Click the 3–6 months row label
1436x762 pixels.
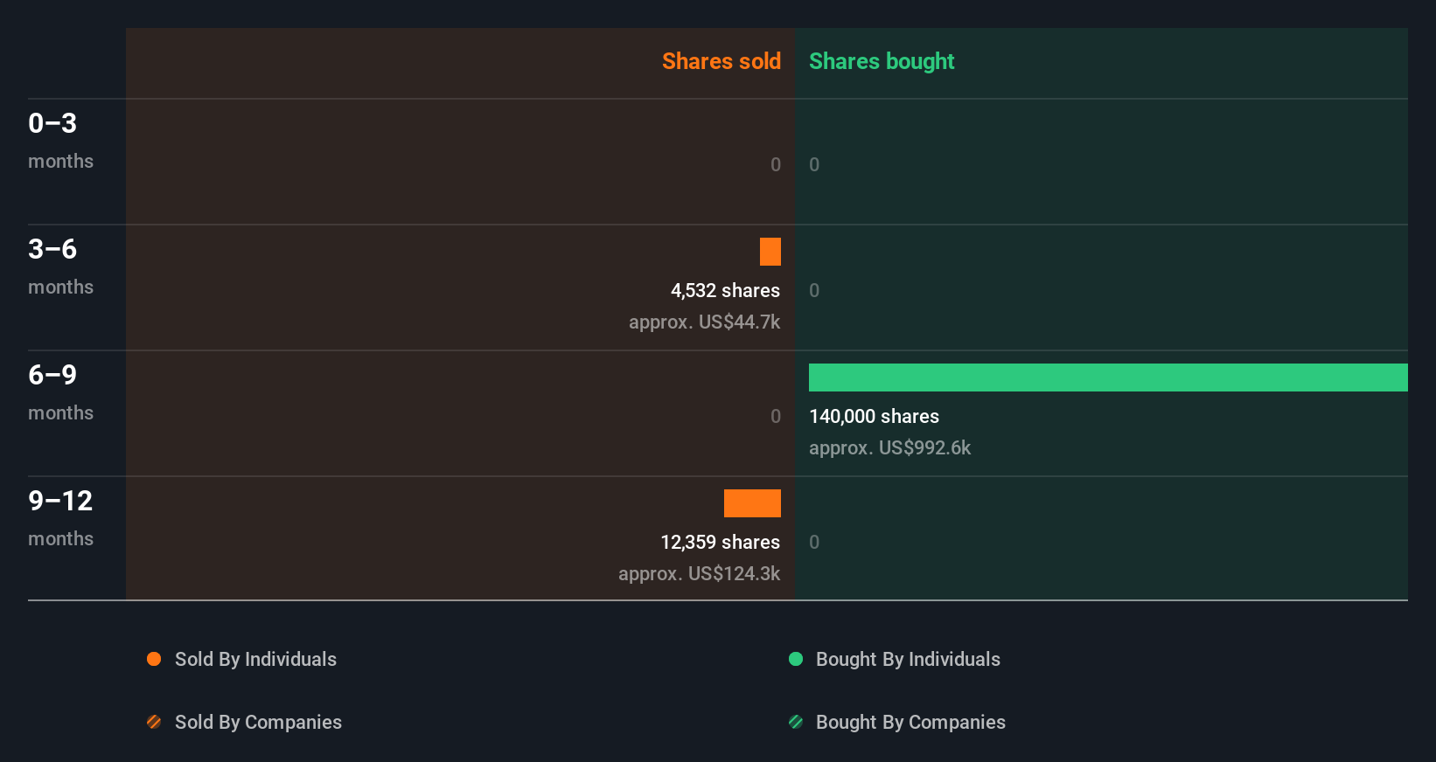[60, 267]
